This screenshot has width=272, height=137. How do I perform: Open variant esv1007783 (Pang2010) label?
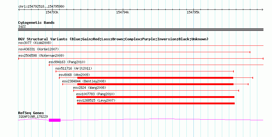coord(95,94)
